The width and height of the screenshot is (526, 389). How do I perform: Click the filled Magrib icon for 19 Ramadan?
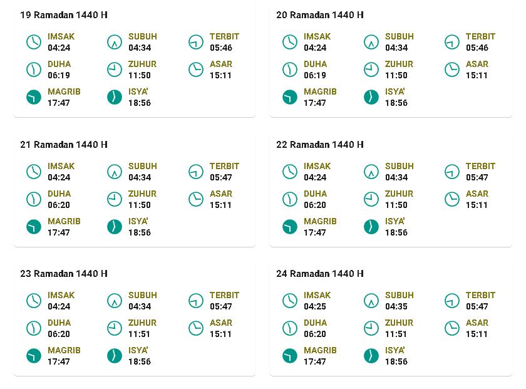point(34,97)
